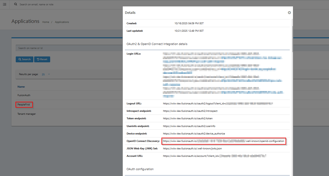Select the FusionAuth application row

coord(23,95)
